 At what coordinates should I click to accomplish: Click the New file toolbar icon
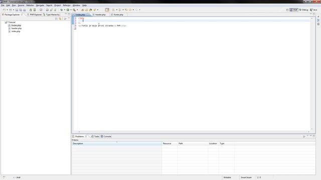[x=4, y=10]
